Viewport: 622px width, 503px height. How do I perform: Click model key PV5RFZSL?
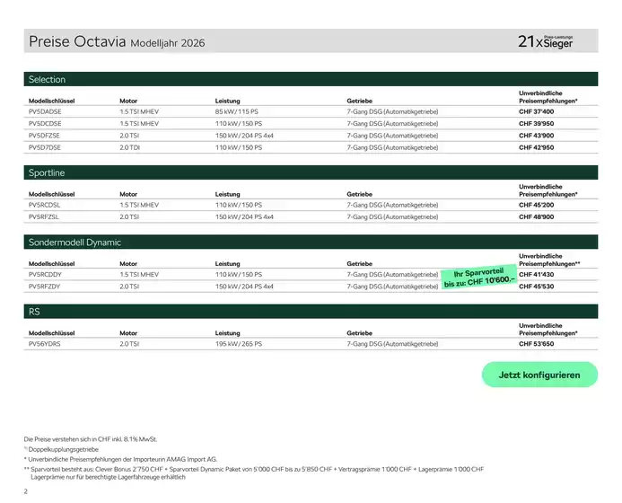(44, 216)
